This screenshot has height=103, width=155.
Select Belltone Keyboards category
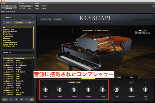[x=10, y=31]
